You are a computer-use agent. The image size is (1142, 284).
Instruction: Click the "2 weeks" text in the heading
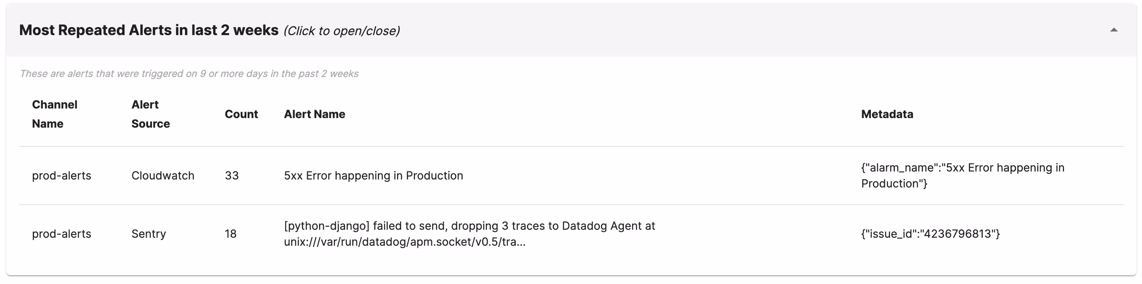pos(250,30)
